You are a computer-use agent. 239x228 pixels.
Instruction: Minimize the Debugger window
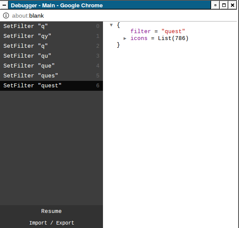tap(215, 5)
